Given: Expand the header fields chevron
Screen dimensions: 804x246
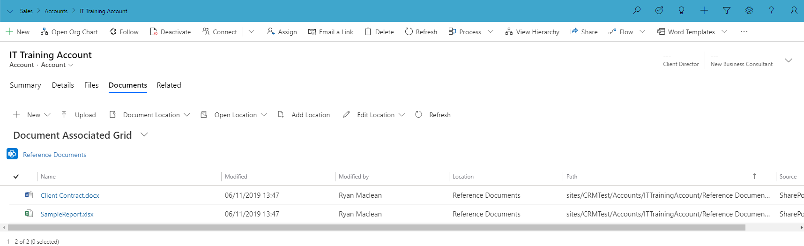Looking at the screenshot, I should point(789,60).
